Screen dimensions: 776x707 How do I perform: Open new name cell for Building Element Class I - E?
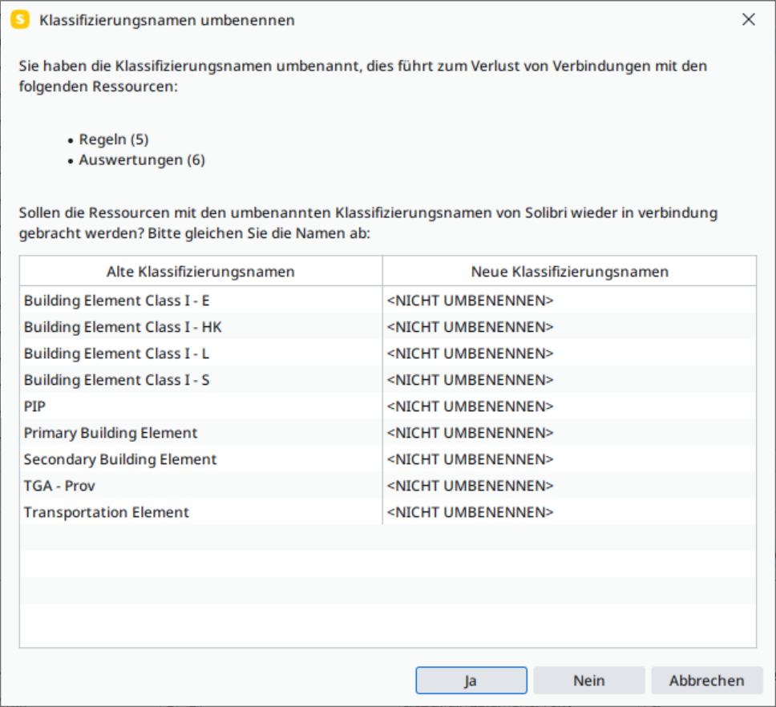[x=570, y=301]
